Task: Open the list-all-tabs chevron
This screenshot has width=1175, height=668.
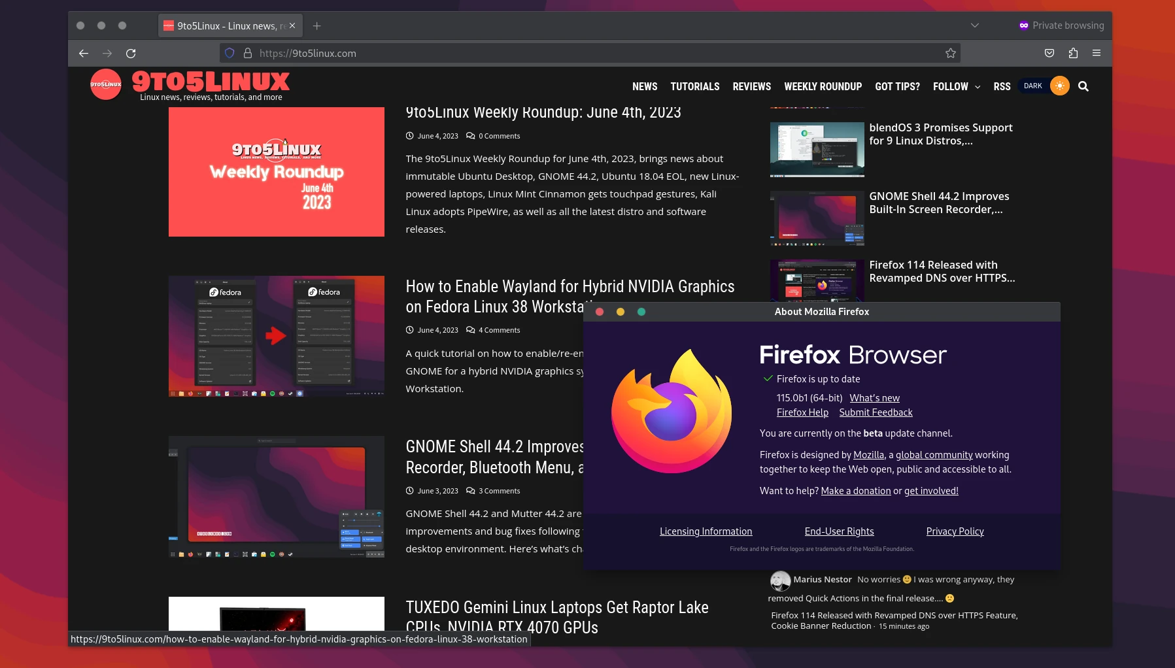Action: pyautogui.click(x=974, y=25)
